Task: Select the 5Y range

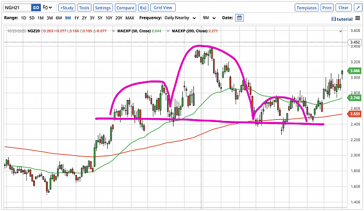Action: [100, 18]
